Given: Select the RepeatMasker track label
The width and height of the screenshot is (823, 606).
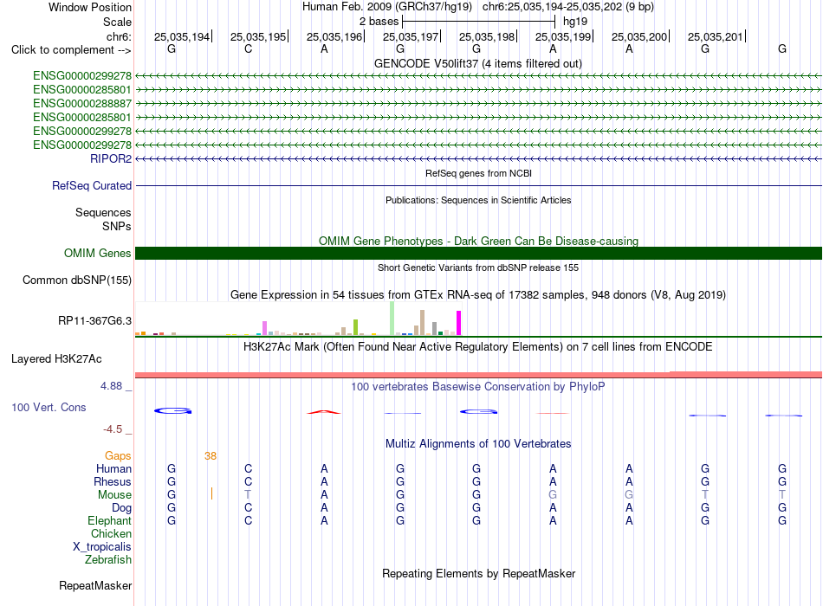Looking at the screenshot, I should coord(95,585).
